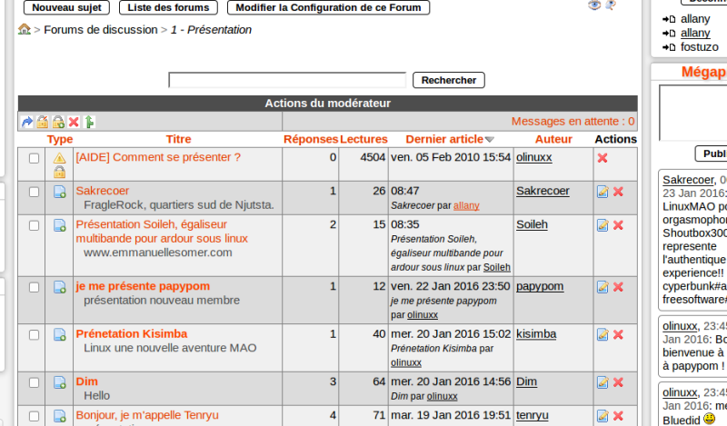
Task: Click the red delete selected topics icon
Action: (x=74, y=122)
